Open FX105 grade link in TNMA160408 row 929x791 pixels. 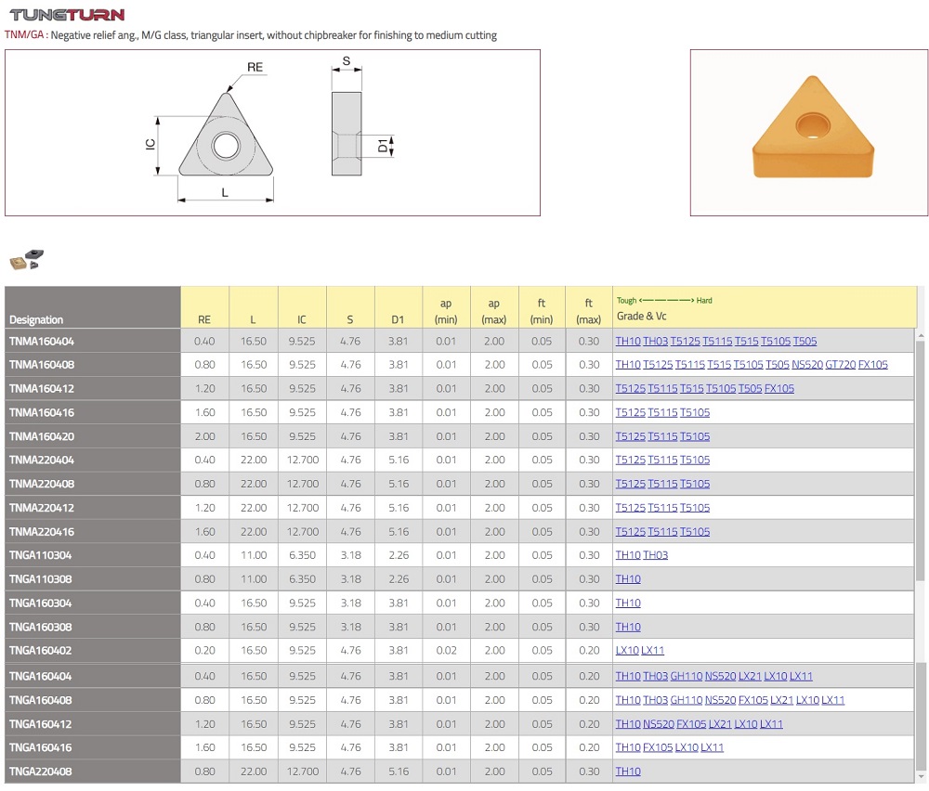click(873, 365)
